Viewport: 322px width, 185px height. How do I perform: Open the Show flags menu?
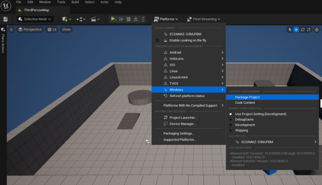click(66, 29)
